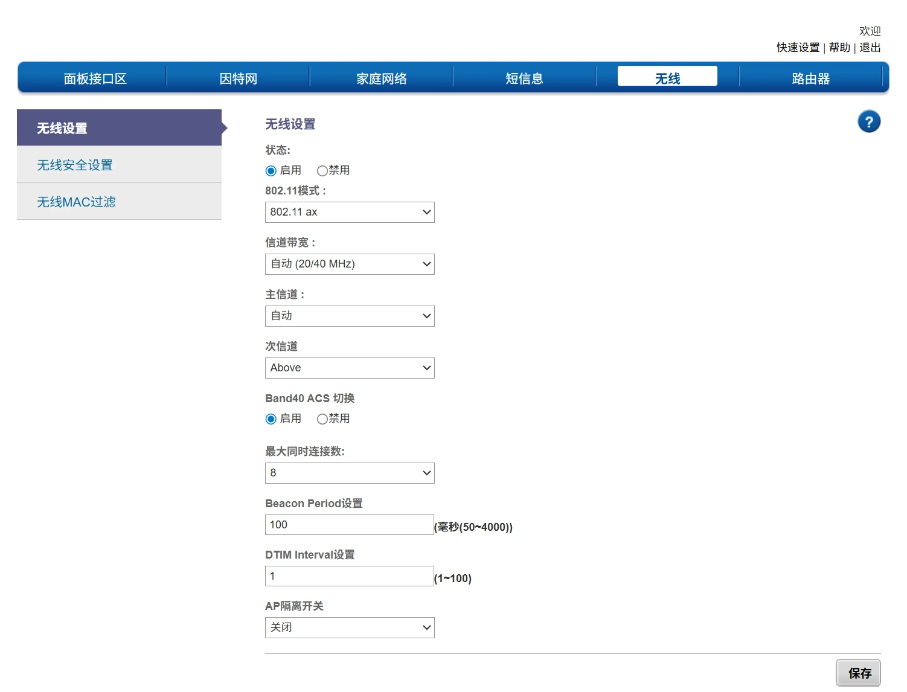Select 无线设置 in the sidebar
The height and width of the screenshot is (692, 907).
[x=119, y=127]
